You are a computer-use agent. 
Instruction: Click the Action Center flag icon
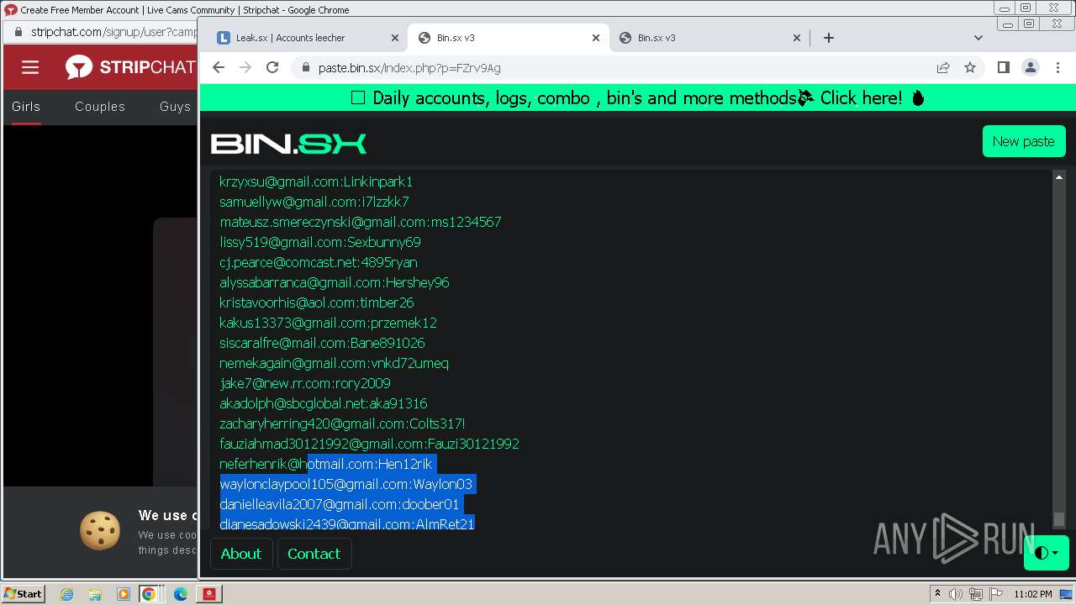coord(996,594)
